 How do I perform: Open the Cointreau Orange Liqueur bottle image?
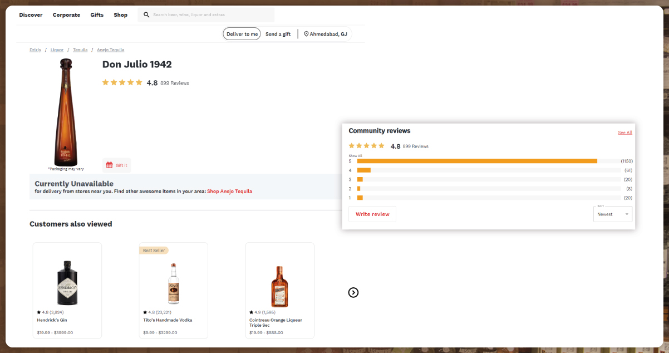click(279, 286)
